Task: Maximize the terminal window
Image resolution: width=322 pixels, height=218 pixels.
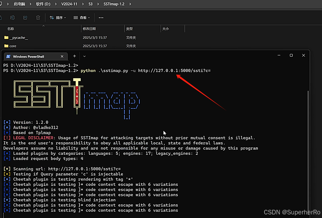Action: click(291, 55)
